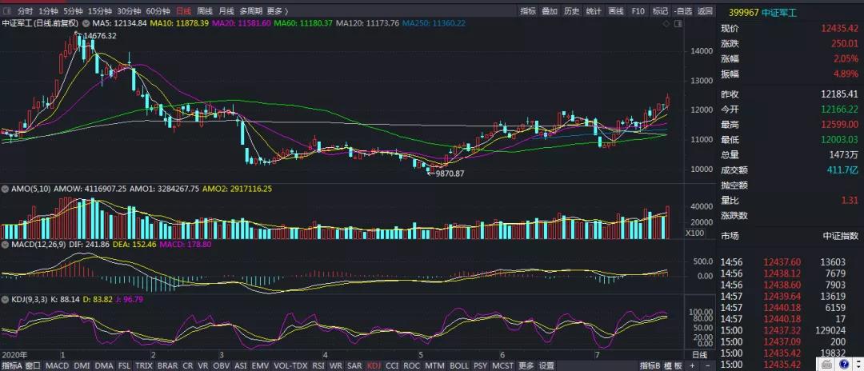Click the 叠加 overlay button

click(x=550, y=11)
